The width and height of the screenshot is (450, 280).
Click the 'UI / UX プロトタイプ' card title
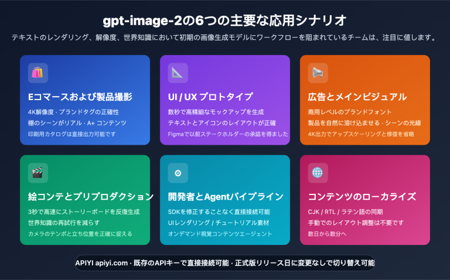[211, 97]
